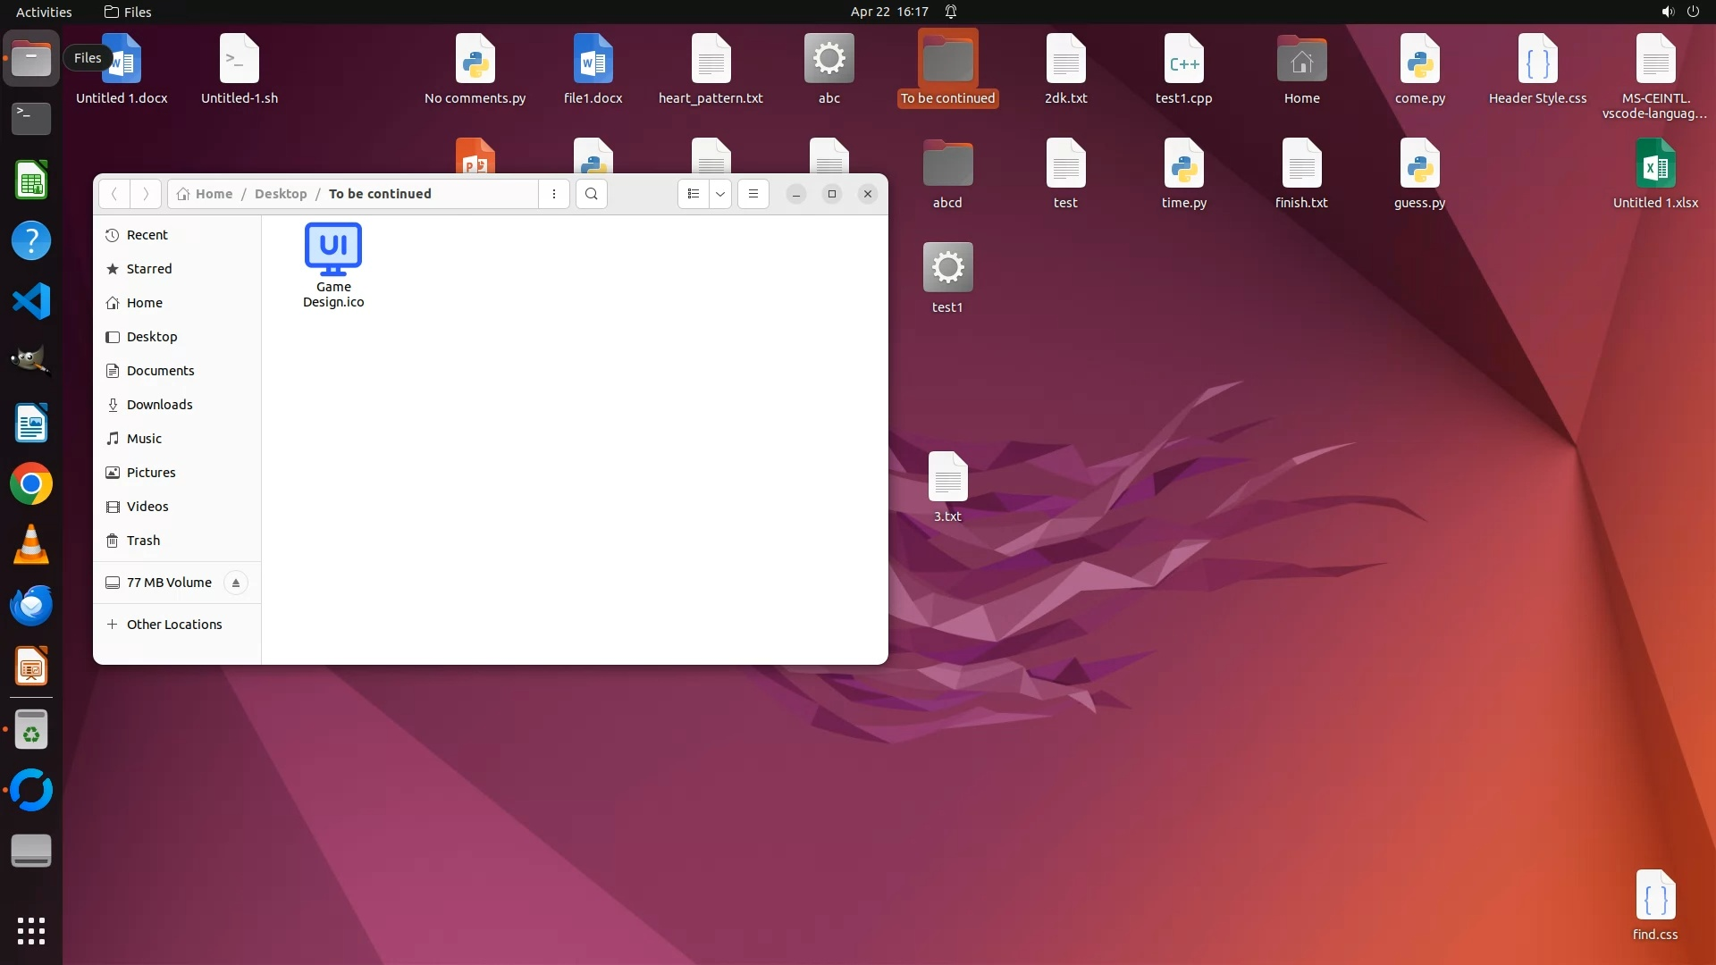Launch VLC media player from dock
This screenshot has height=965, width=1716.
[x=31, y=545]
